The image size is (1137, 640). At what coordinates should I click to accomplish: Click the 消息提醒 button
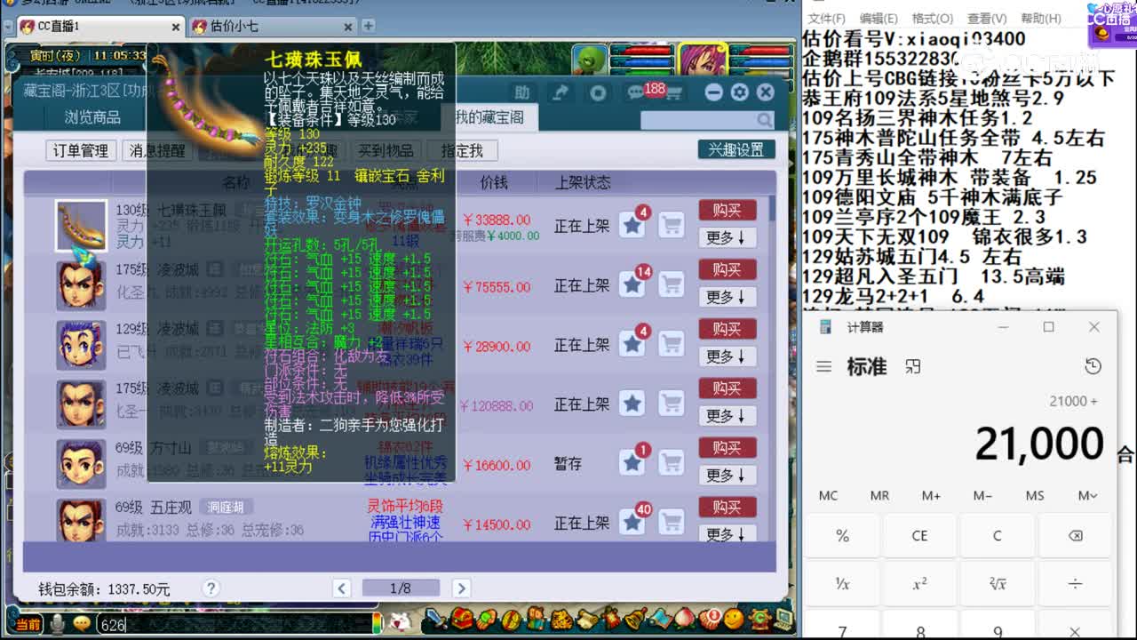(x=157, y=150)
